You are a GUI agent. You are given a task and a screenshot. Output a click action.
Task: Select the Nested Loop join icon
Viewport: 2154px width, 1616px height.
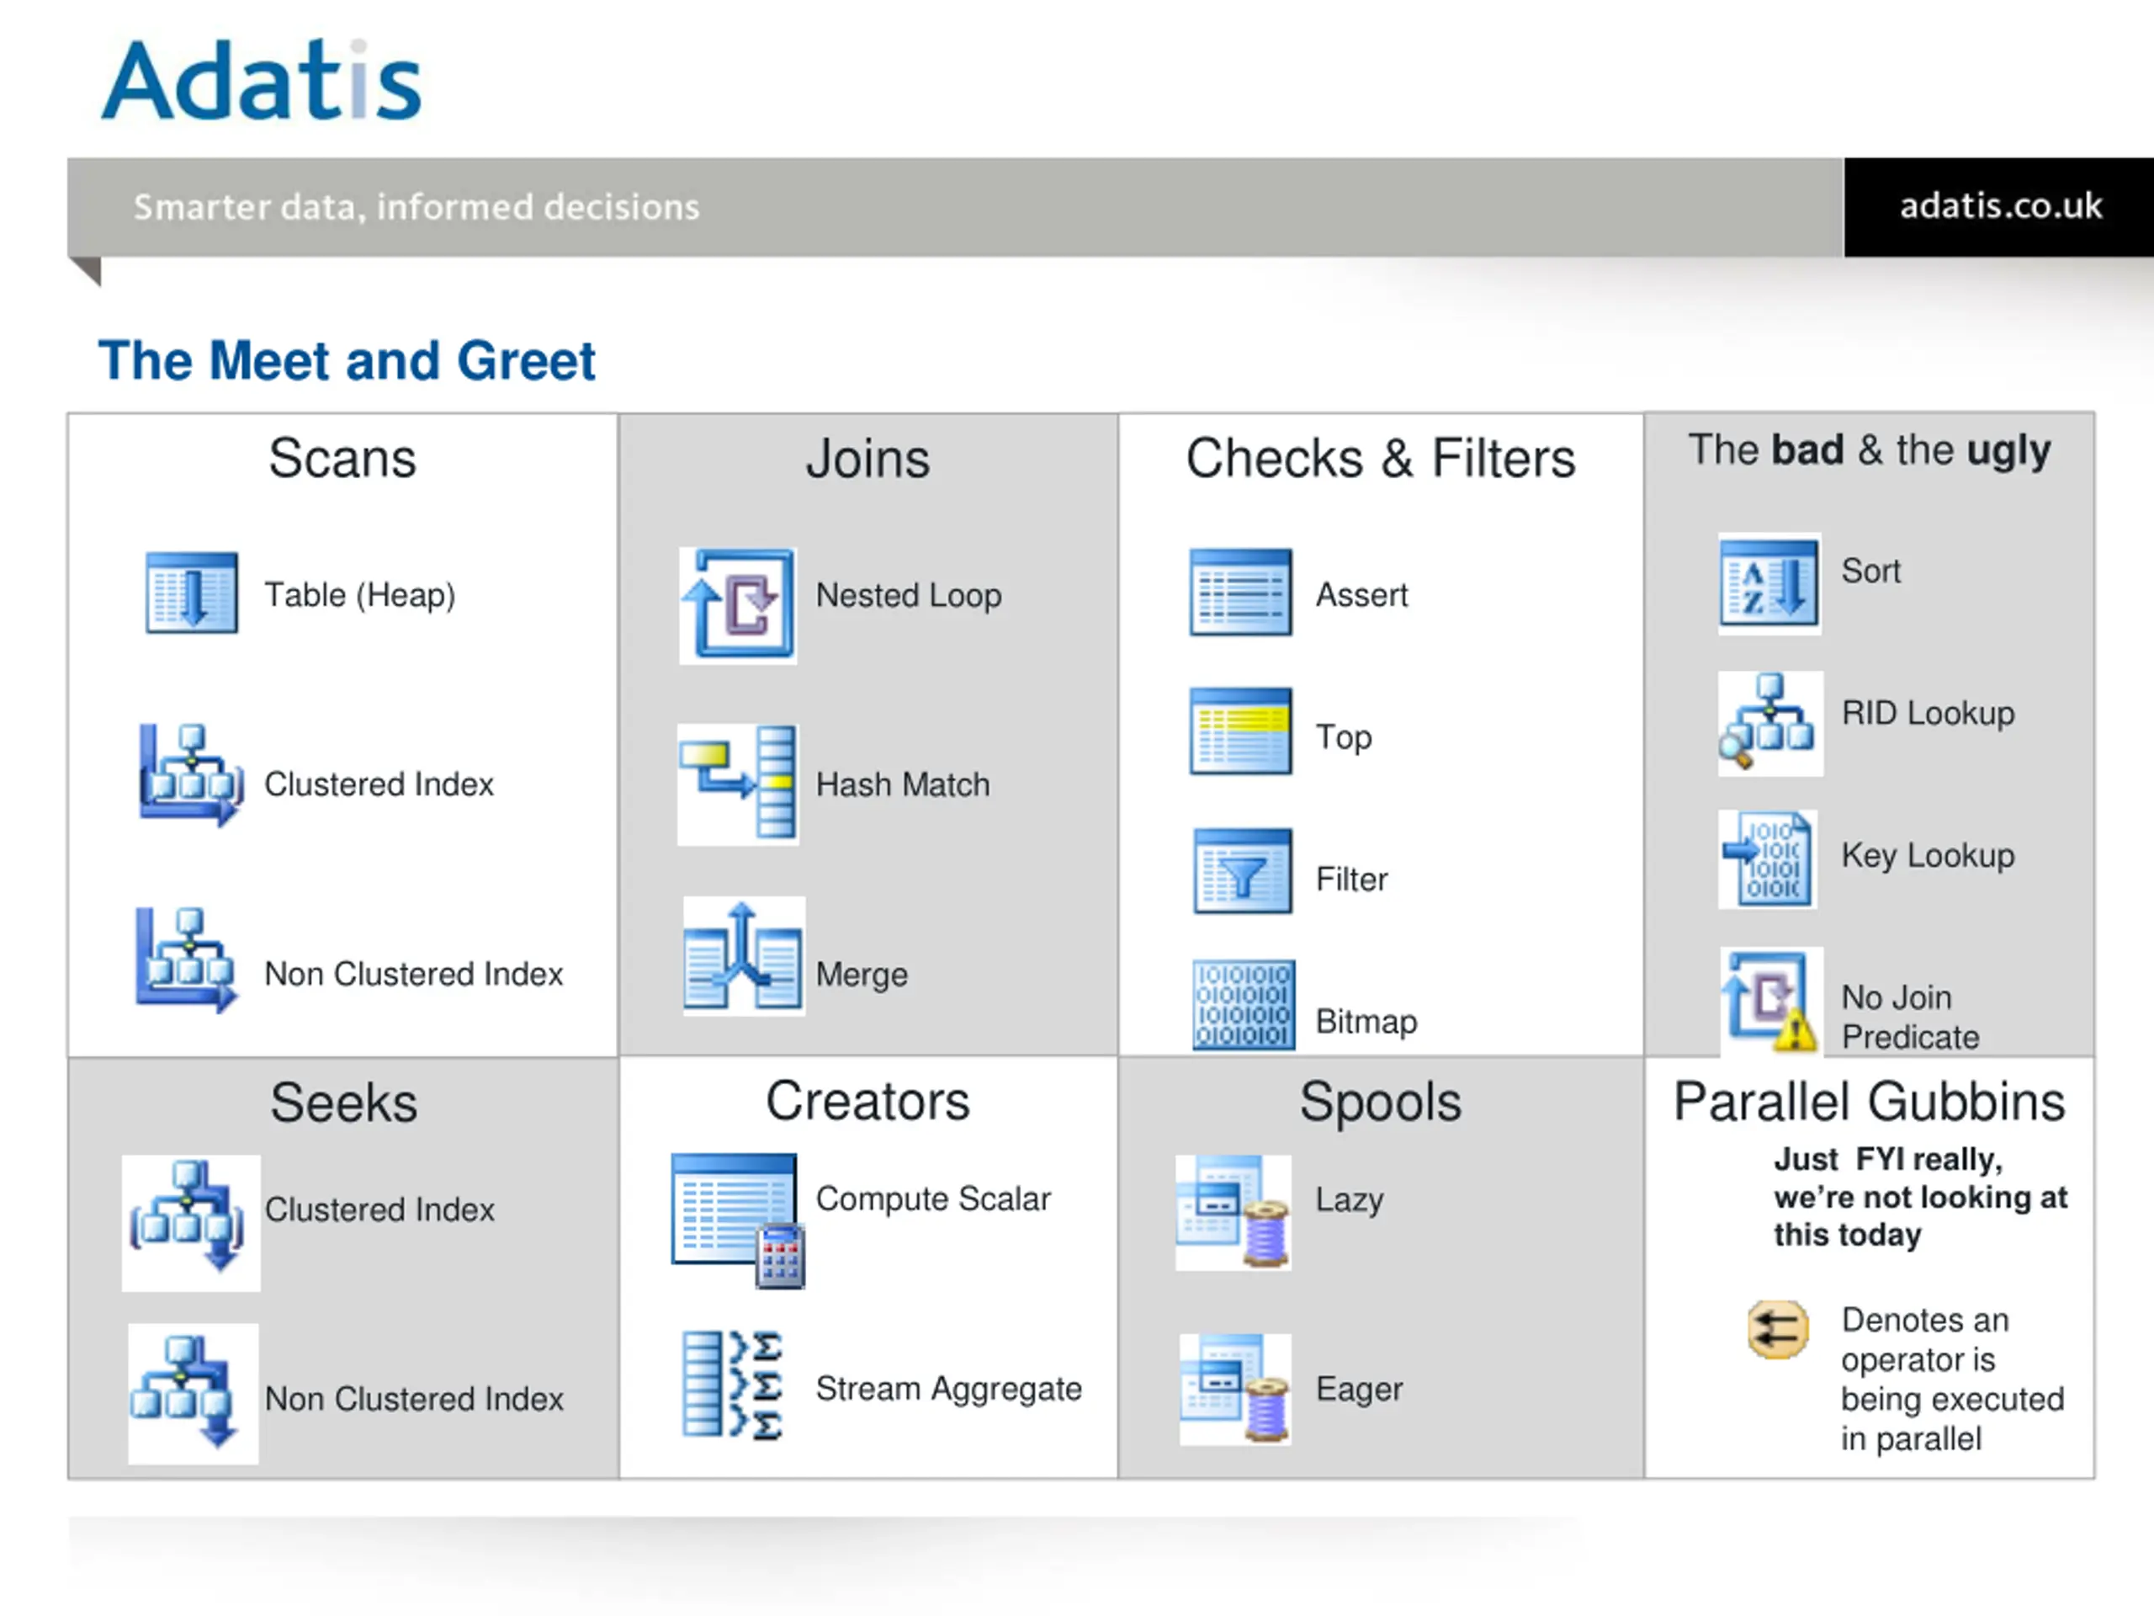tap(738, 605)
